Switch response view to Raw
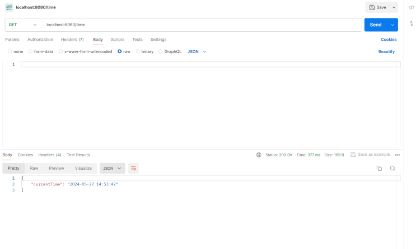Image resolution: width=416 pixels, height=249 pixels. [x=34, y=168]
